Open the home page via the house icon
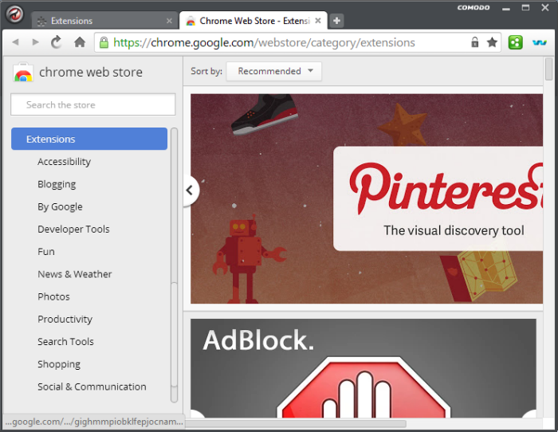This screenshot has width=558, height=432. (x=80, y=42)
